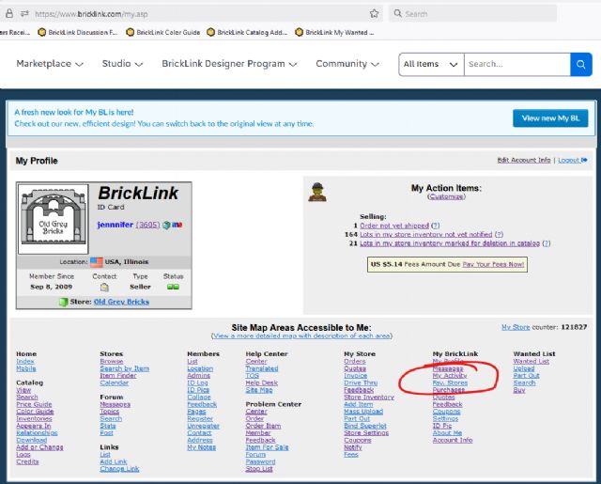The image size is (601, 484).
Task: Open the All Items search category dropdown
Action: pyautogui.click(x=430, y=64)
